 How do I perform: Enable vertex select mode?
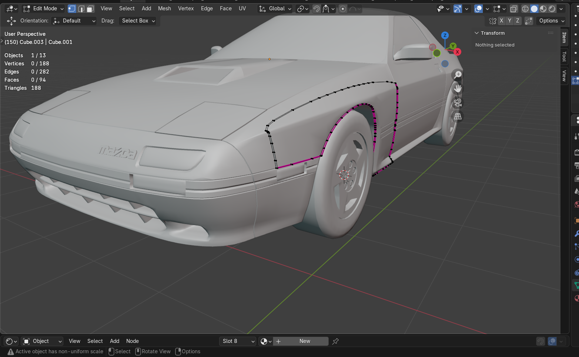pyautogui.click(x=72, y=8)
